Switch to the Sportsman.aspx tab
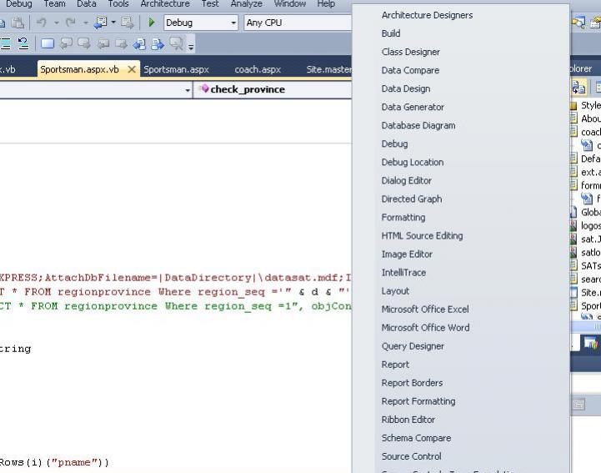 click(x=177, y=69)
